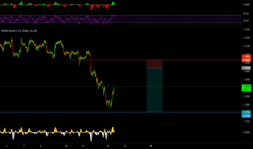Click the green 1.3910 current price label
The image size is (253, 149).
[246, 86]
